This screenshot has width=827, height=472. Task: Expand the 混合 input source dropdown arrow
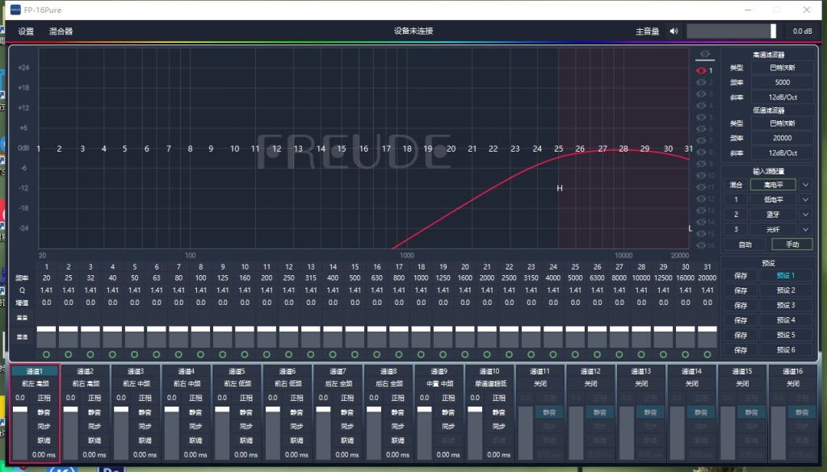[x=805, y=185]
